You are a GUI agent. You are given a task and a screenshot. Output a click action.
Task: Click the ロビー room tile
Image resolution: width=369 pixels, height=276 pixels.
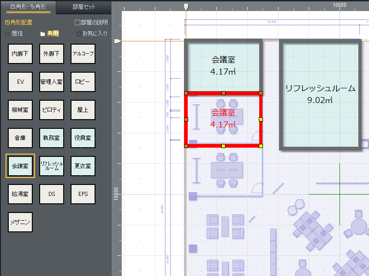83,82
